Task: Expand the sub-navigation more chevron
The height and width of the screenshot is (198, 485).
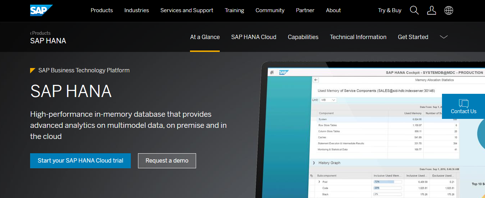Action: (444, 37)
